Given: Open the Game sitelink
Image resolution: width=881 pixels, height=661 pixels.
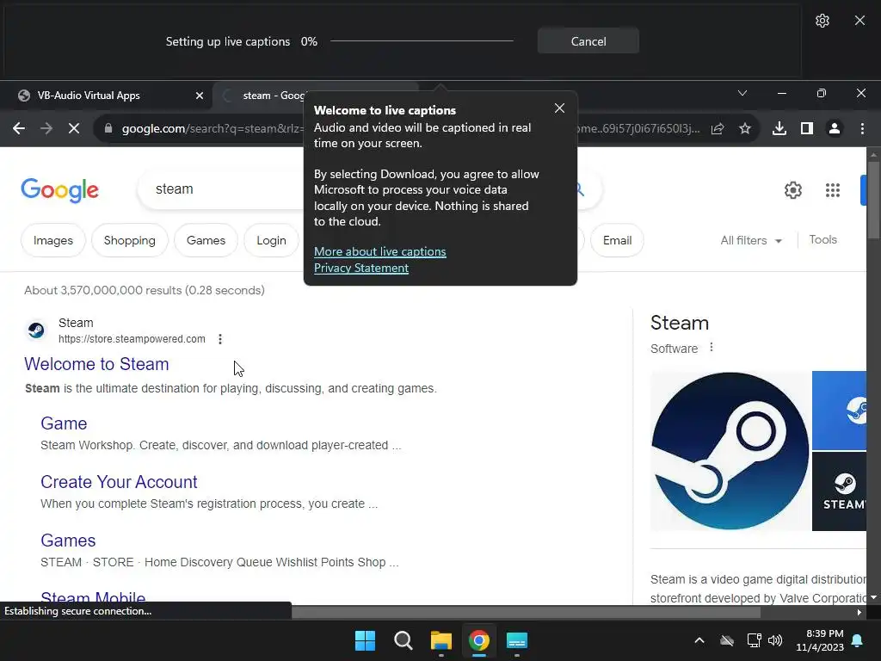Looking at the screenshot, I should [x=64, y=423].
